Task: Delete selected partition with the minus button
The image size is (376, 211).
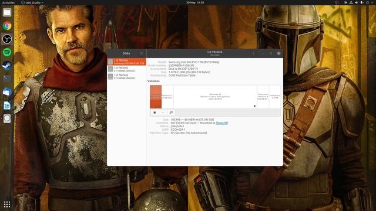Action: (163, 113)
